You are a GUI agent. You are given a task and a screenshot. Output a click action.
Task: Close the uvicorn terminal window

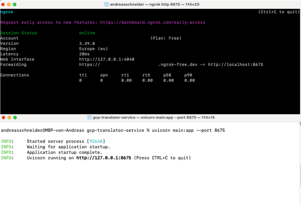4,118
